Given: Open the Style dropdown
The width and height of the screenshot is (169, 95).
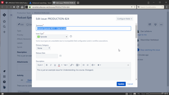Looking at the screenshot, I should (40, 65).
